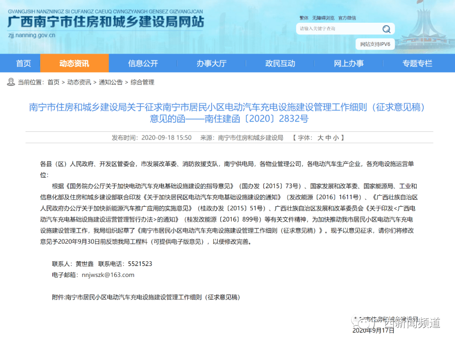
Task: Open 政民互动 navigation item
Action: tap(280, 64)
